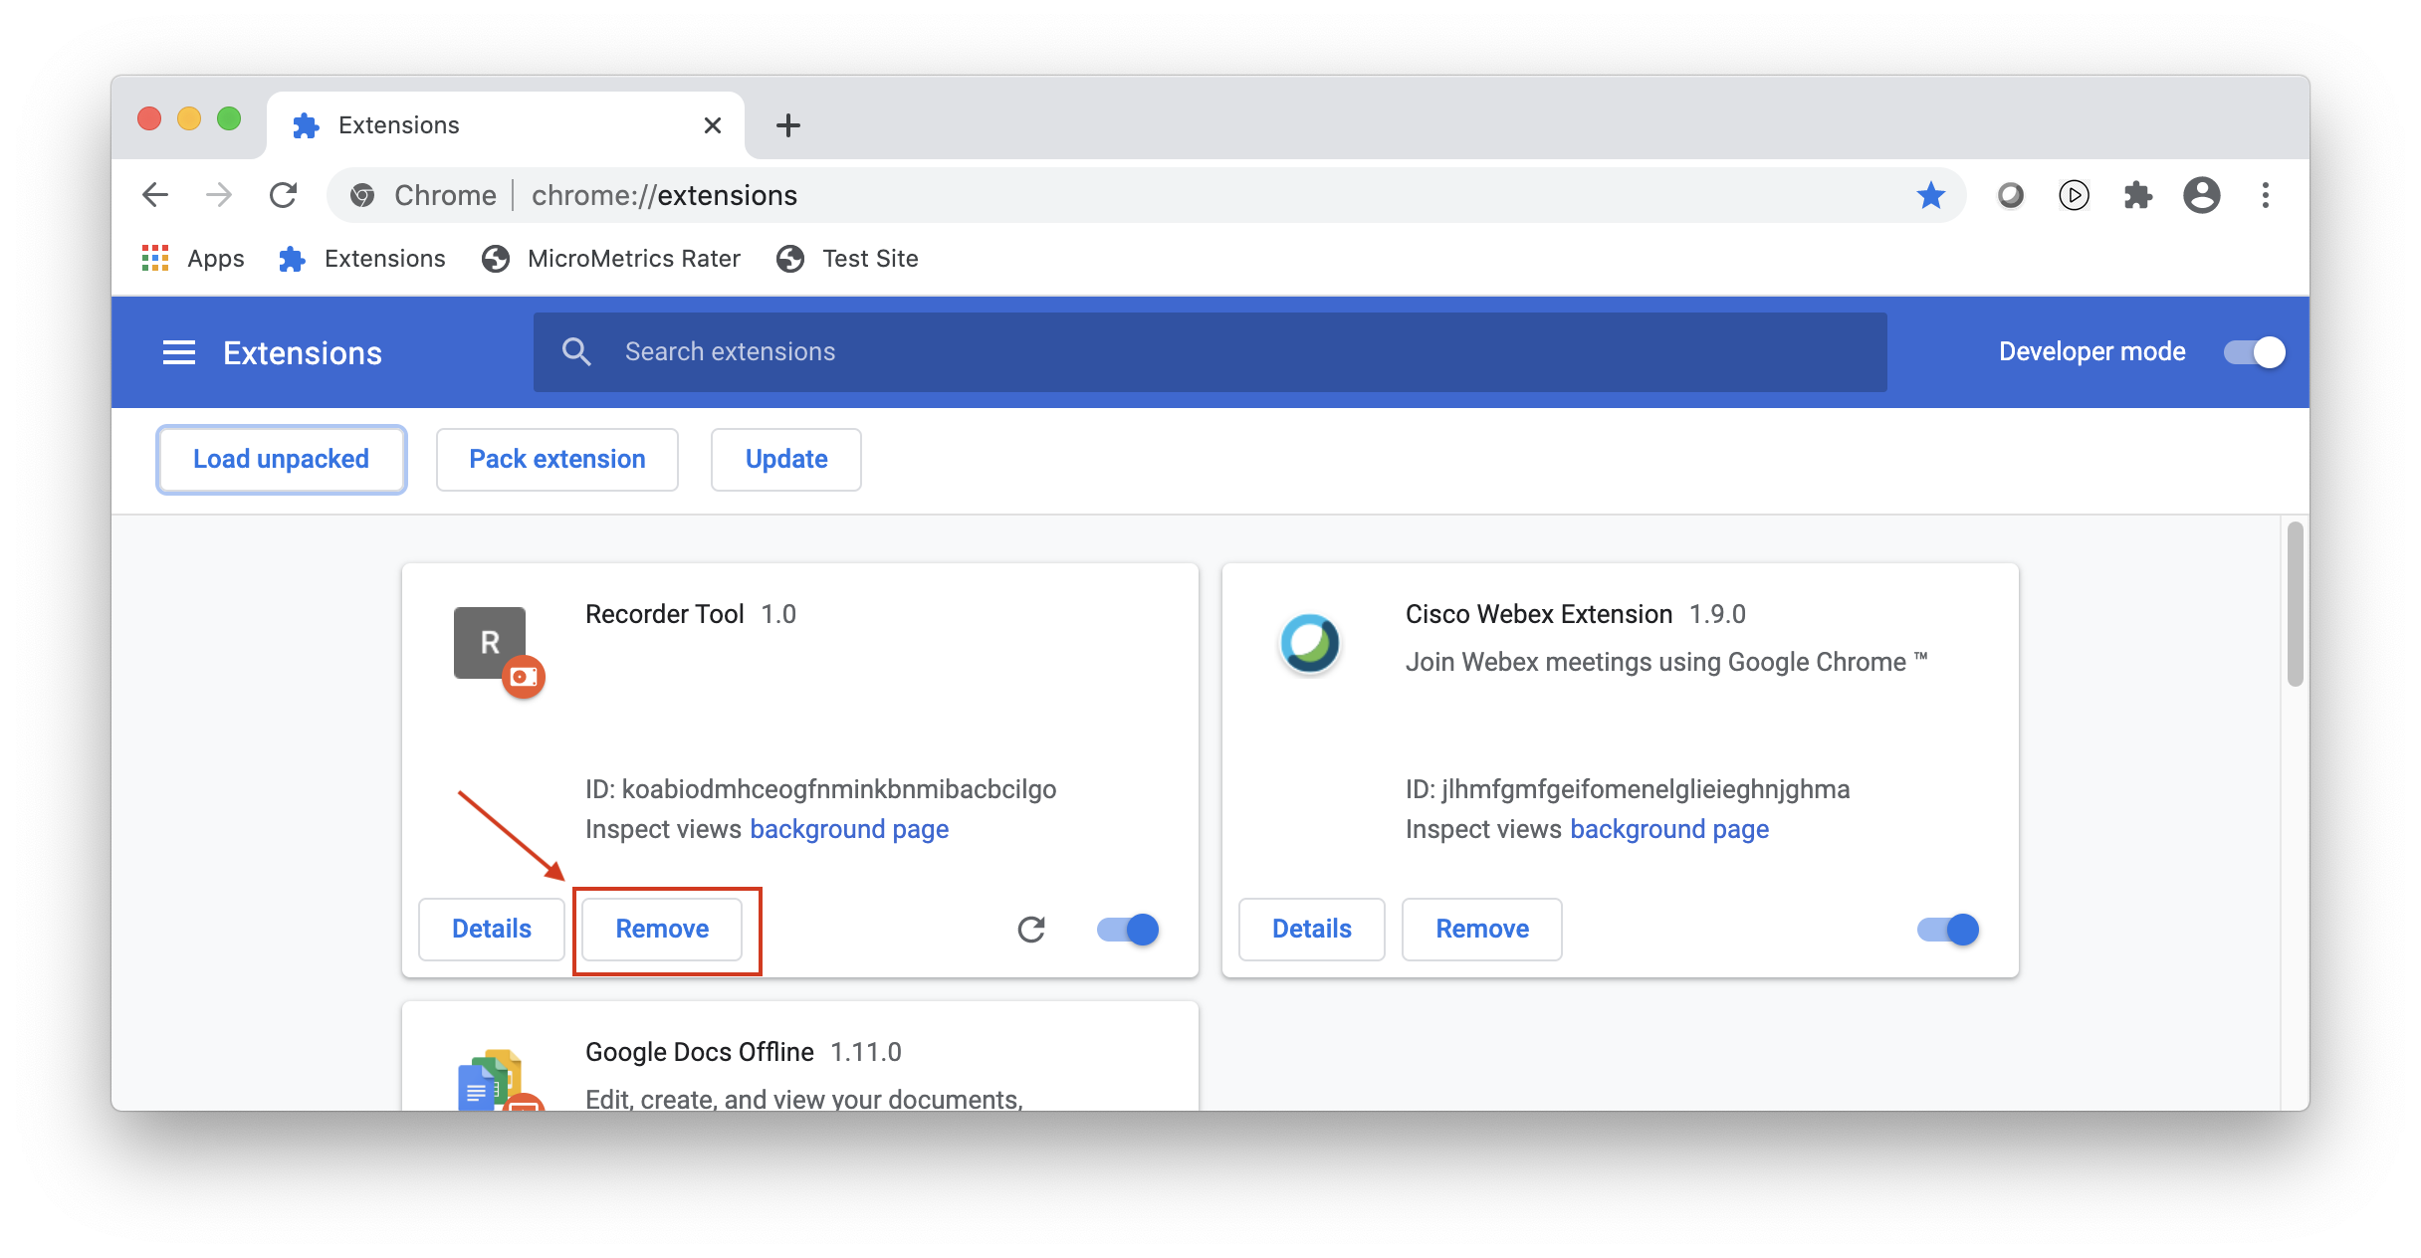Click the search magnifier icon
This screenshot has height=1258, width=2421.
pos(576,351)
